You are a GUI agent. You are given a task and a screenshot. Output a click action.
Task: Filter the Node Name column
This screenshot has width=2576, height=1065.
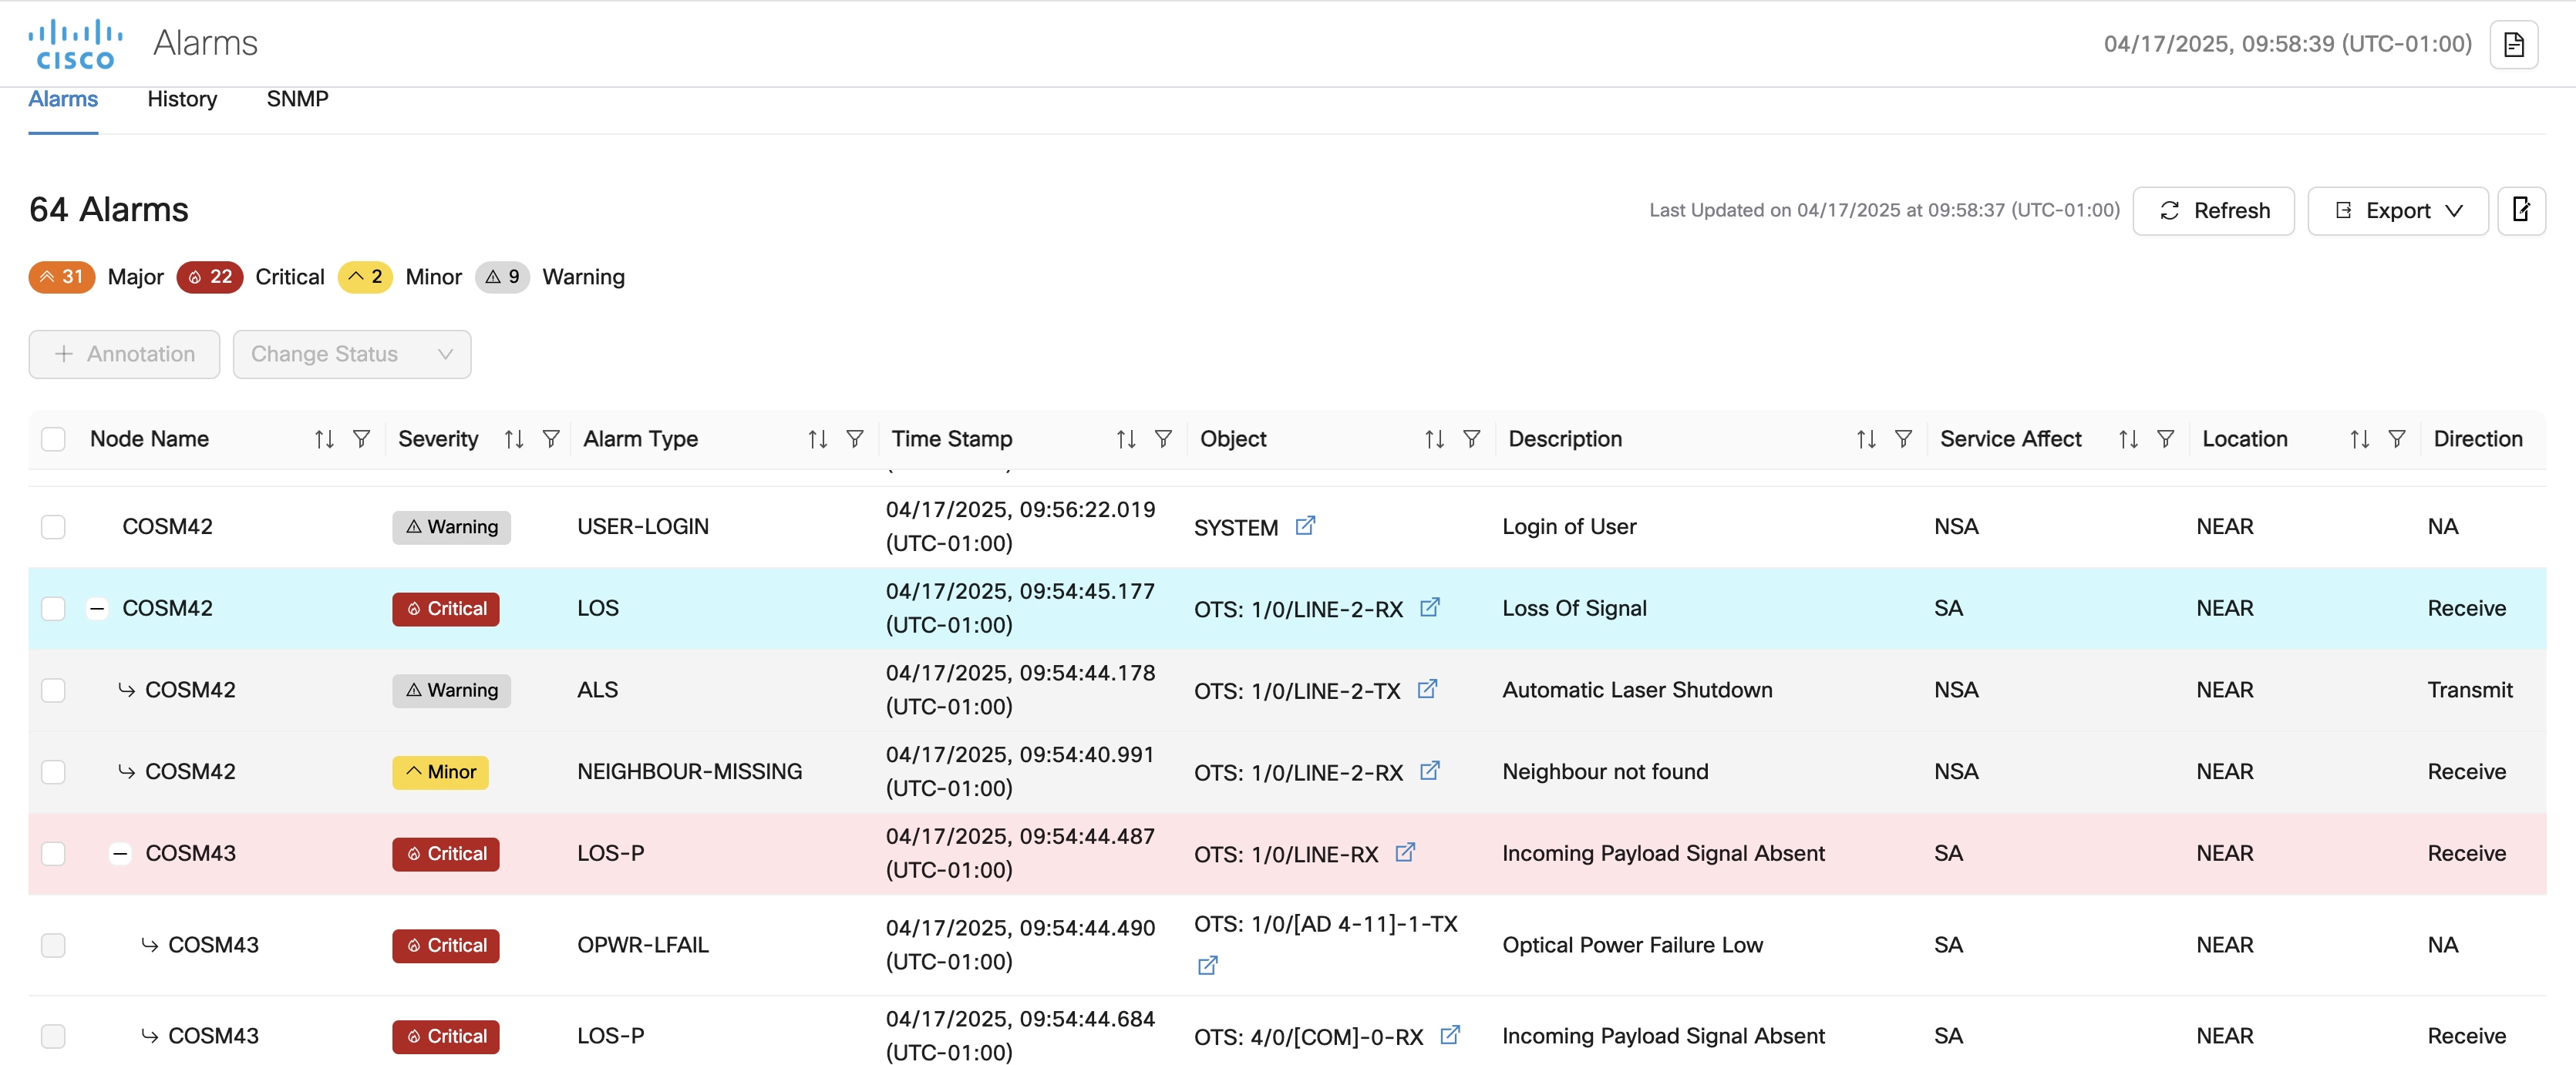coord(362,438)
